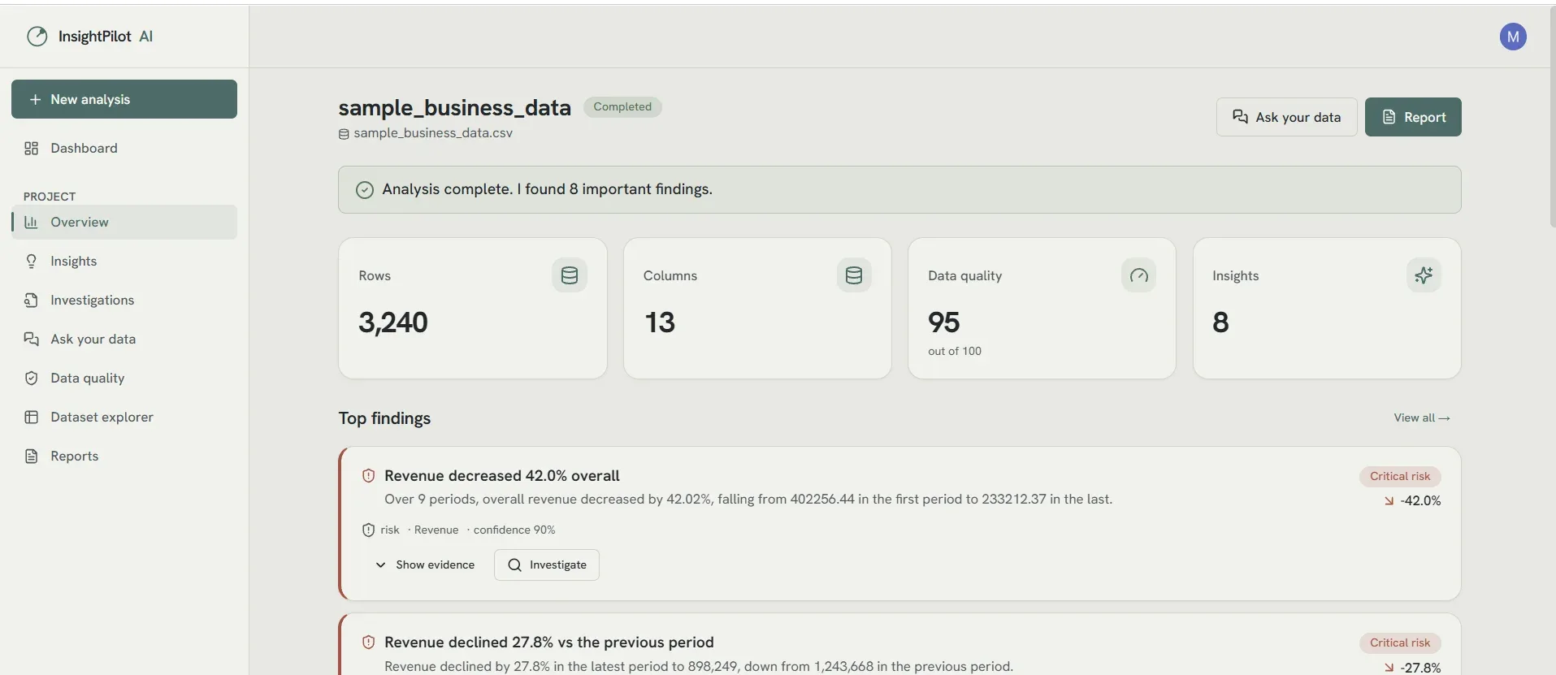Click the Dashboard grid icon in sidebar
Image resolution: width=1556 pixels, height=675 pixels.
pos(32,148)
